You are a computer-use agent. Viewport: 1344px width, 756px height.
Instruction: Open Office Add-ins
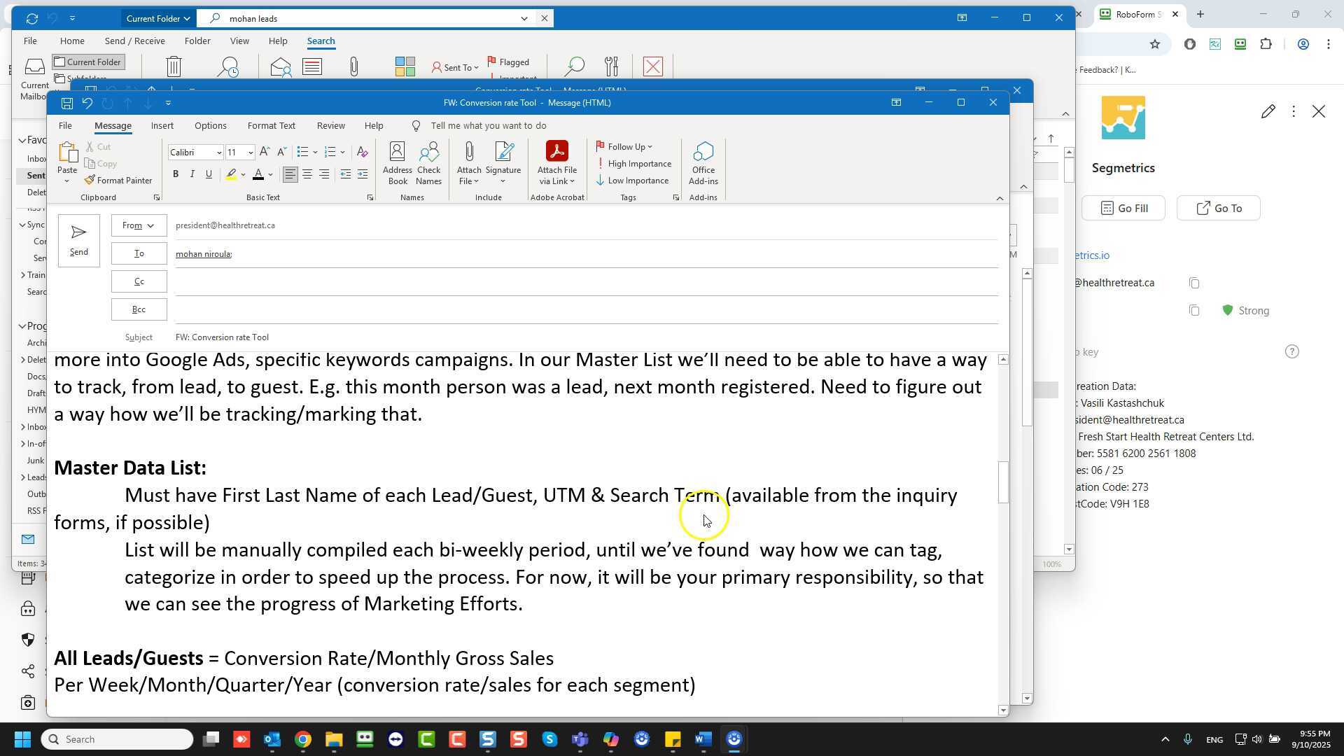coord(703,162)
